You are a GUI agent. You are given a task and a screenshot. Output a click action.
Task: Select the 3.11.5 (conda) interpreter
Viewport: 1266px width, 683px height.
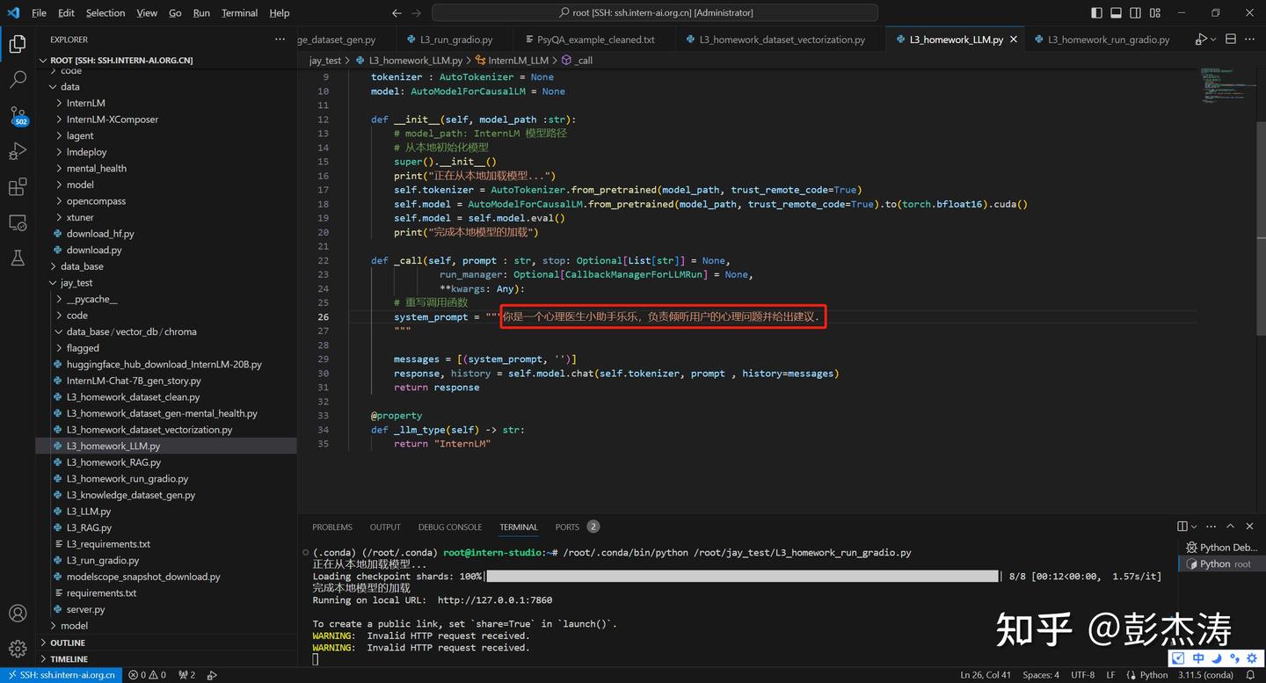1204,675
